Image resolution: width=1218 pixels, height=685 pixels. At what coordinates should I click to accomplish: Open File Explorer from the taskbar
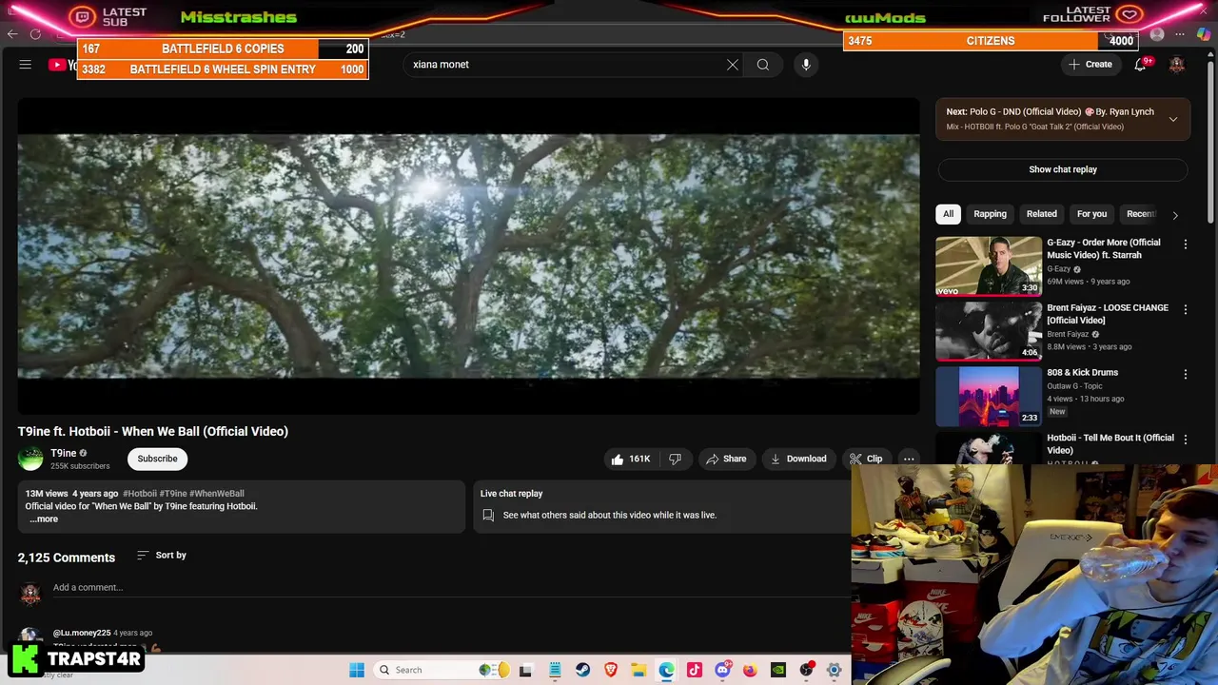click(x=638, y=670)
